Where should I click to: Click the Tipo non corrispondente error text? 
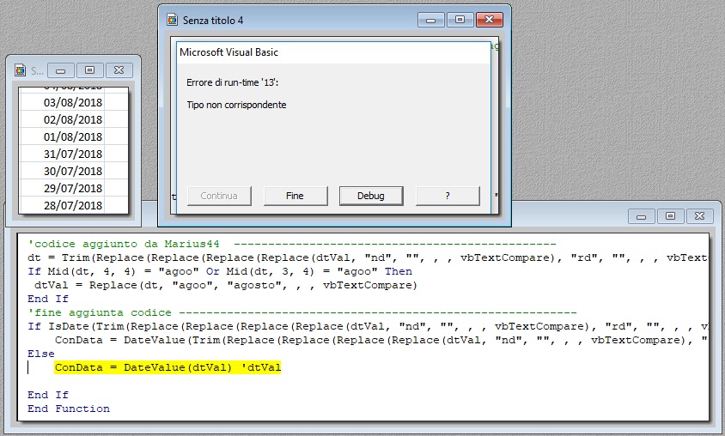point(236,105)
